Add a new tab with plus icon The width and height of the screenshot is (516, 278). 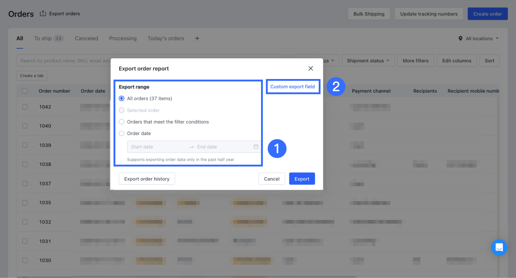coord(197,38)
